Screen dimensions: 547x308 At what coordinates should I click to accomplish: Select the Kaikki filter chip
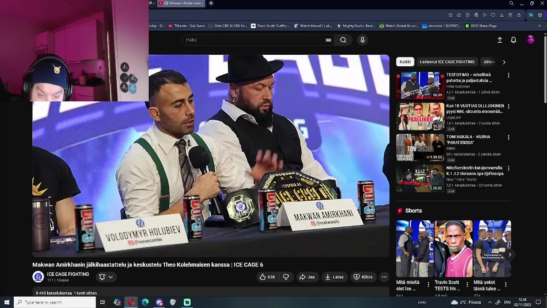[x=405, y=62]
